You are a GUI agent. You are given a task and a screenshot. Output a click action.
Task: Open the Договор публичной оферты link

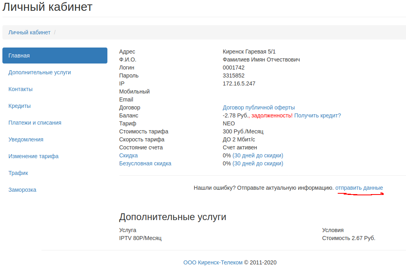click(x=259, y=107)
